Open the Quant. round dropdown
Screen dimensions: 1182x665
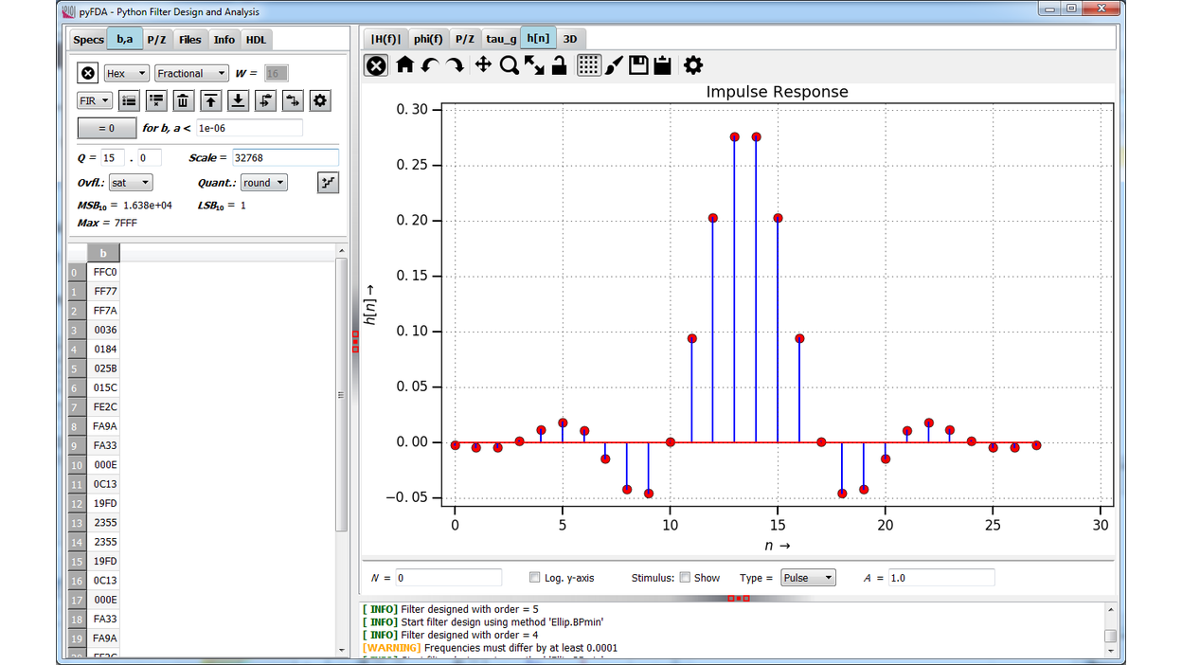pos(262,183)
